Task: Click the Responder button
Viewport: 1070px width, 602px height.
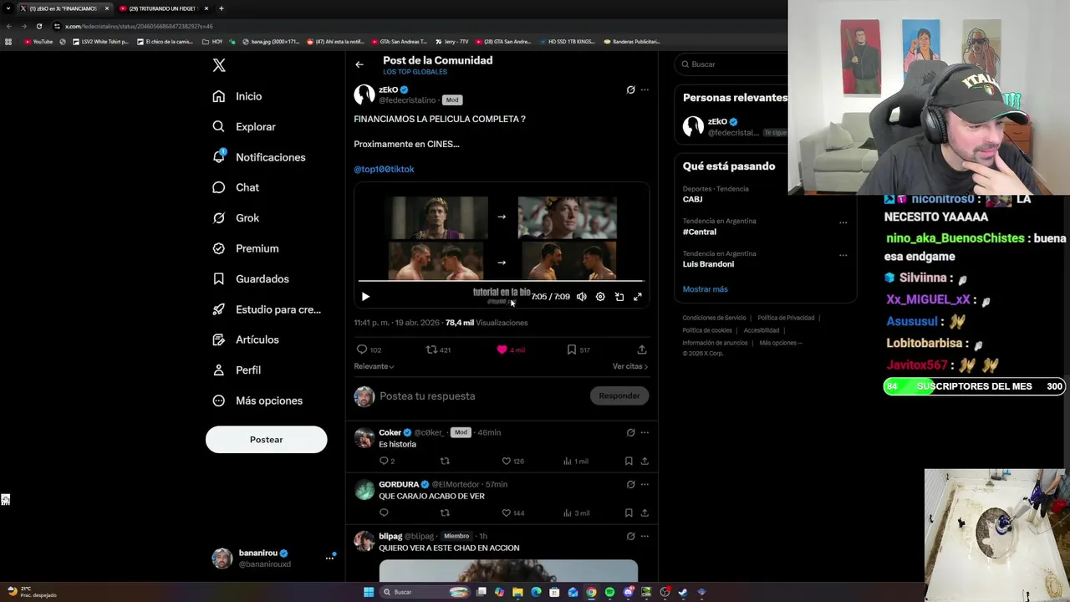Action: (x=619, y=395)
